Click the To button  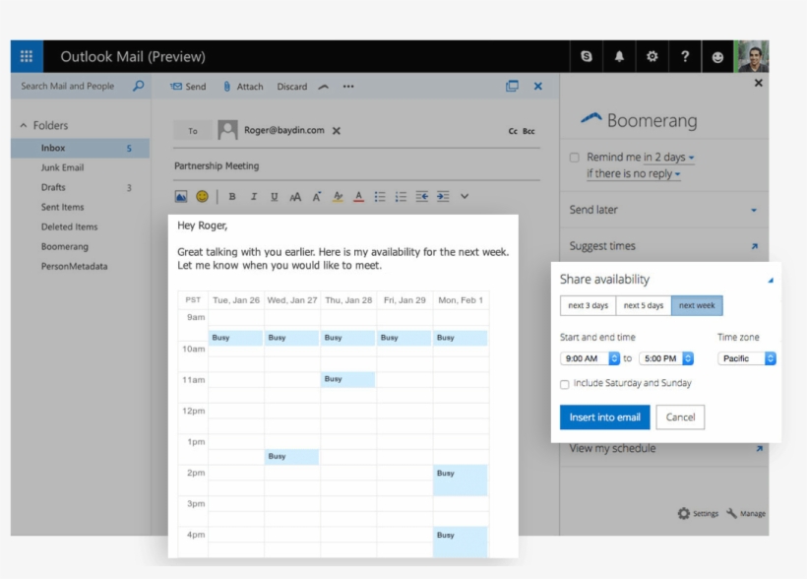[193, 131]
